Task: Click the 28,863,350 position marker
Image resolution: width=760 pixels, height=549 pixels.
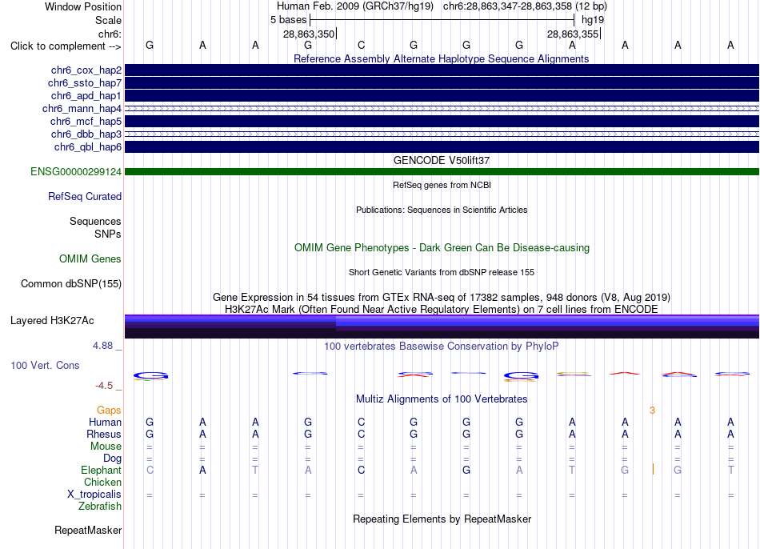Action: [309, 34]
